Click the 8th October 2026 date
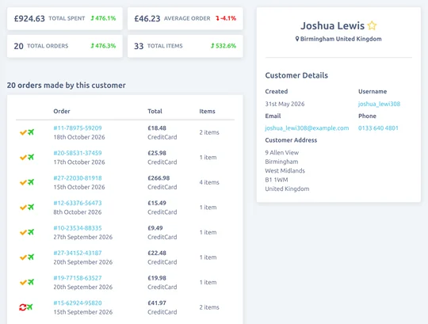This screenshot has height=324, width=428. 77,212
